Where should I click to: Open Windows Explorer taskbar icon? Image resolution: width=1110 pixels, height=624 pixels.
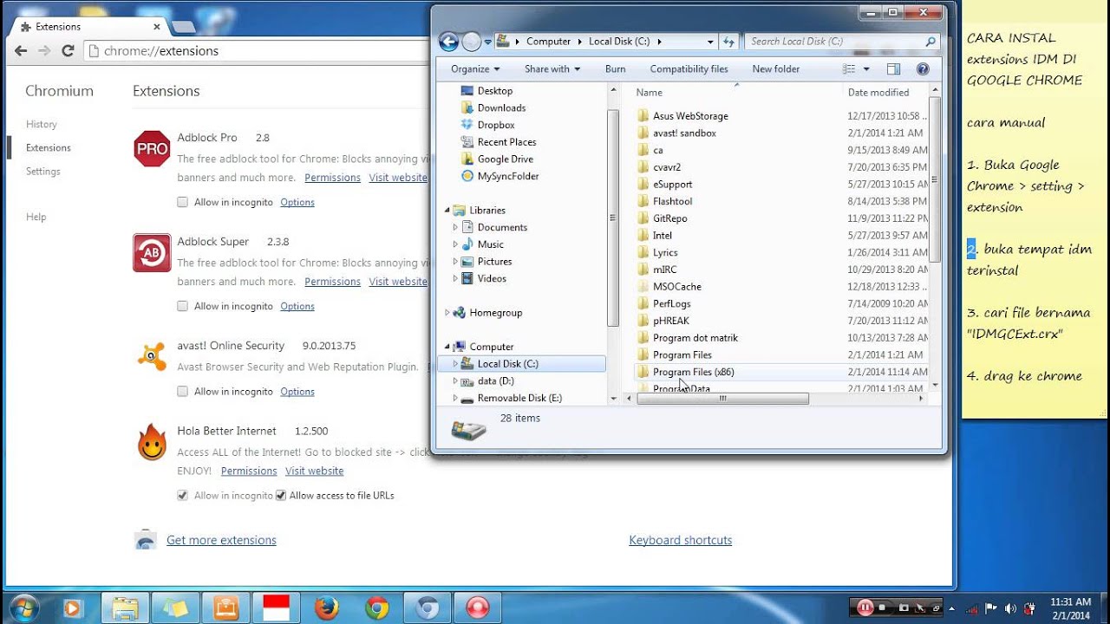(125, 608)
